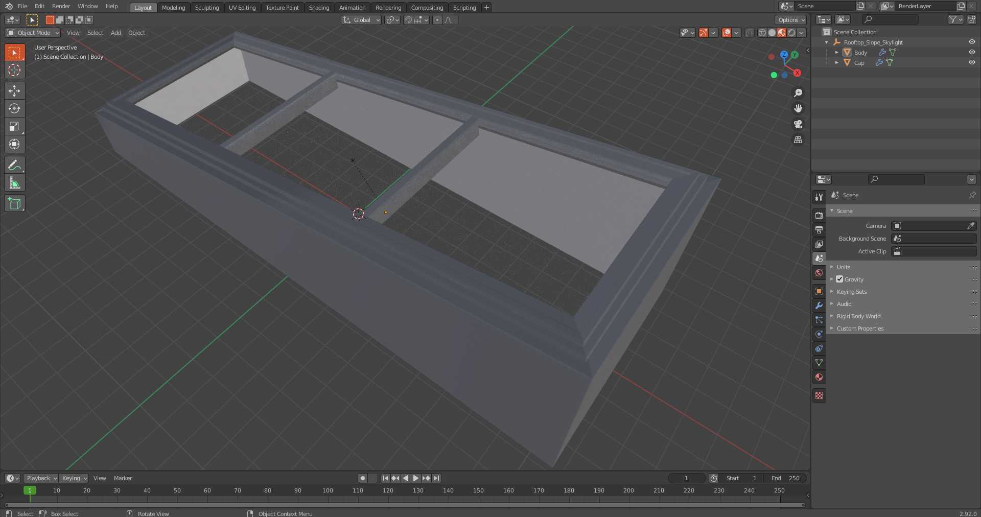The width and height of the screenshot is (981, 517).
Task: Select the Move tool
Action: [14, 91]
